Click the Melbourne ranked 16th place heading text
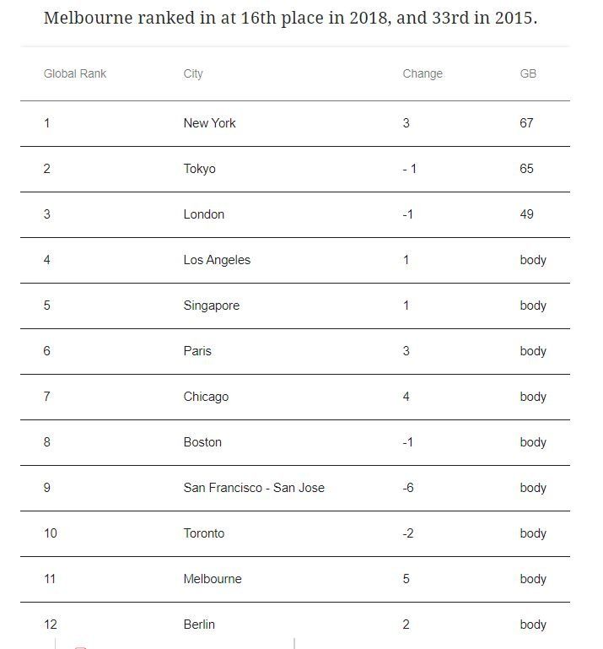Viewport: 603px width, 649px height. point(290,19)
